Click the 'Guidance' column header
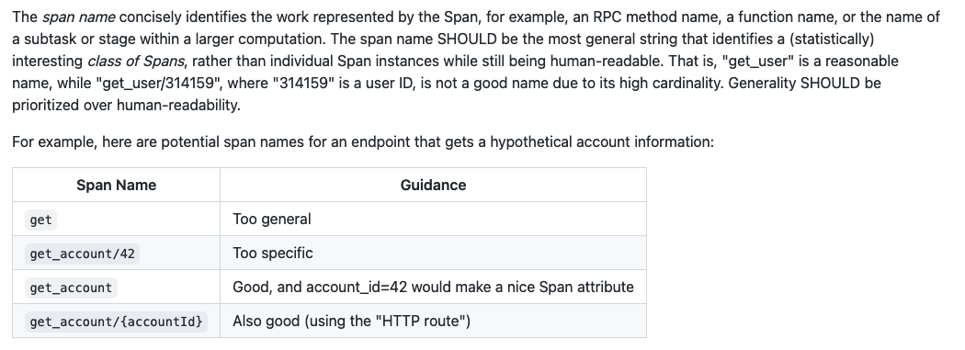The height and width of the screenshot is (350, 965). point(433,186)
